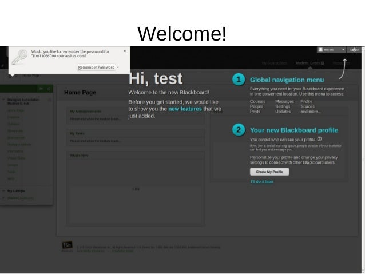Screen dimensions: 365x274
Task: Click the refresh course menu icon
Action: pos(49,89)
